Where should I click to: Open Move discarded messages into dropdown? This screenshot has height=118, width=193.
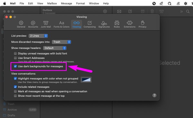[61, 42]
